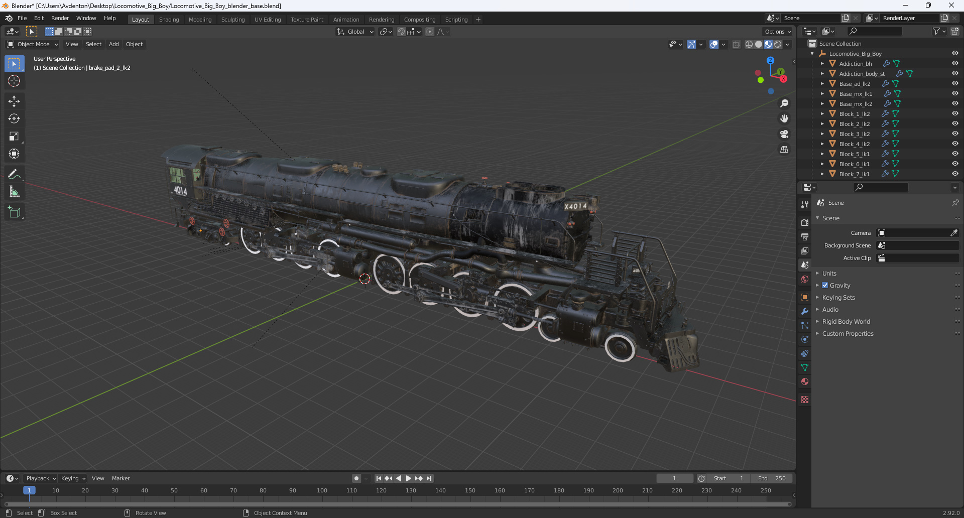The image size is (964, 518).
Task: Click the Keying button in timeline
Action: [x=73, y=478]
